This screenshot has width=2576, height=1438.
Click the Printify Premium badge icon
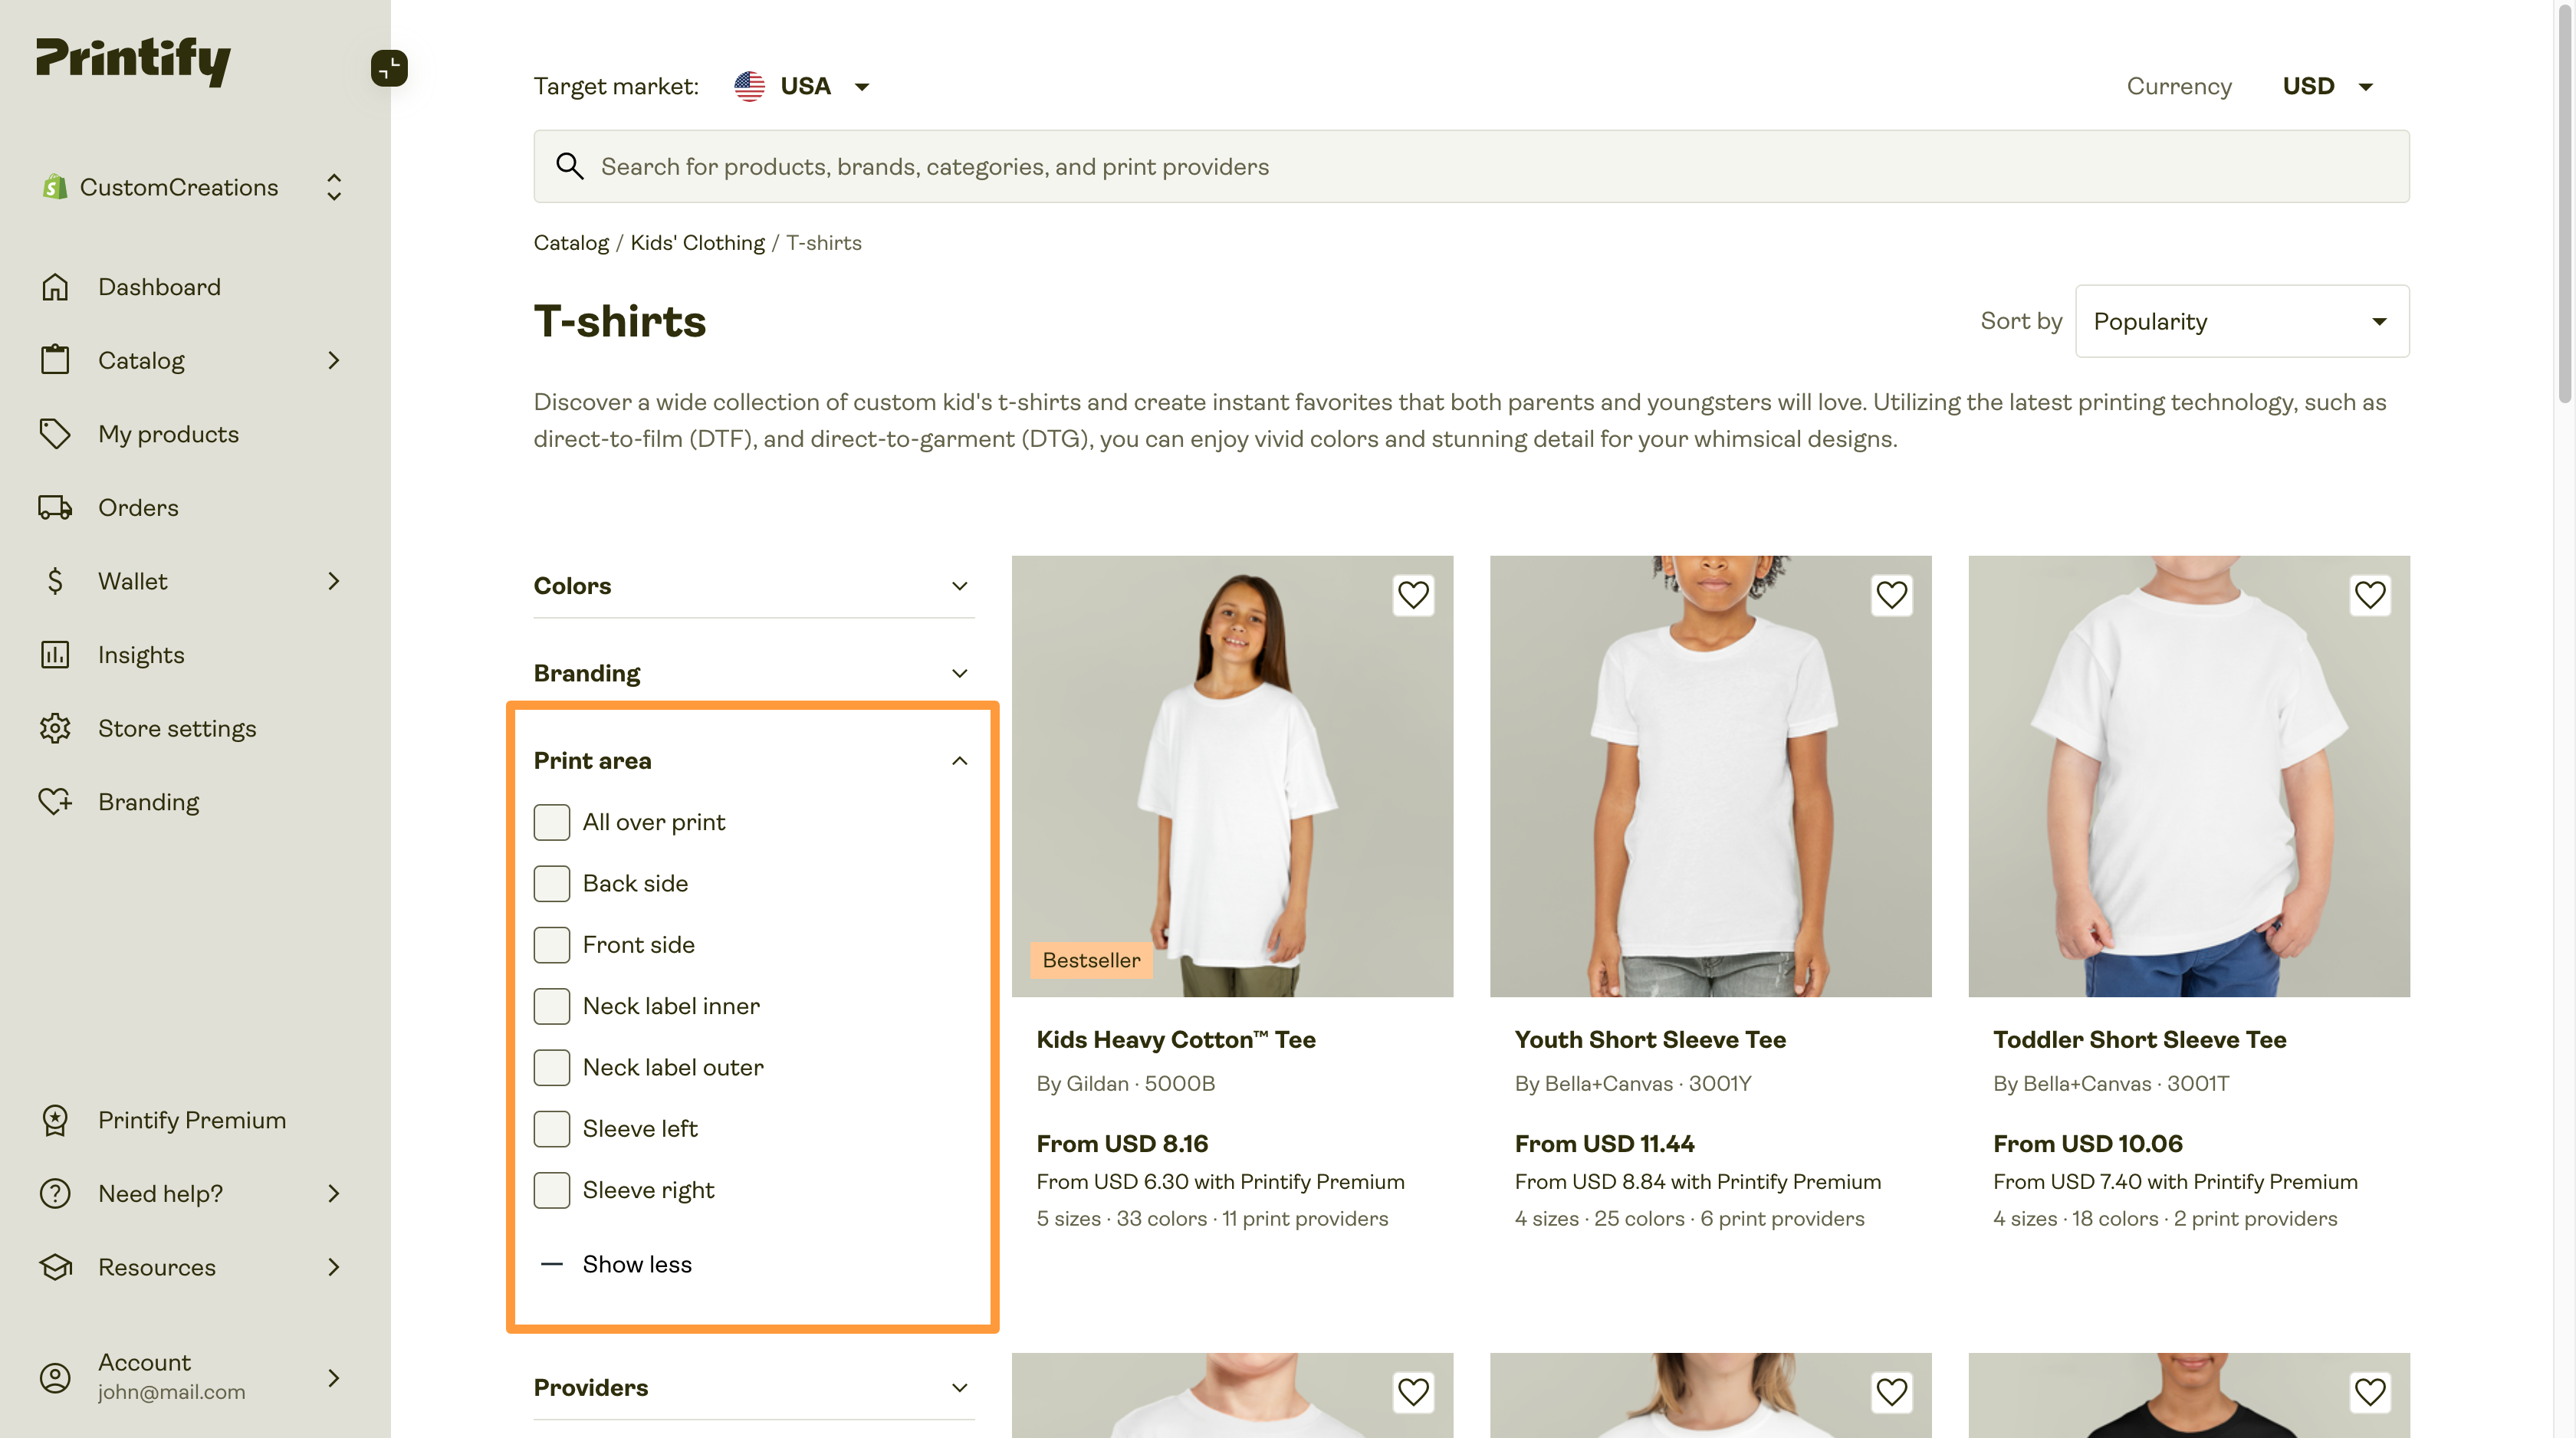tap(55, 1120)
